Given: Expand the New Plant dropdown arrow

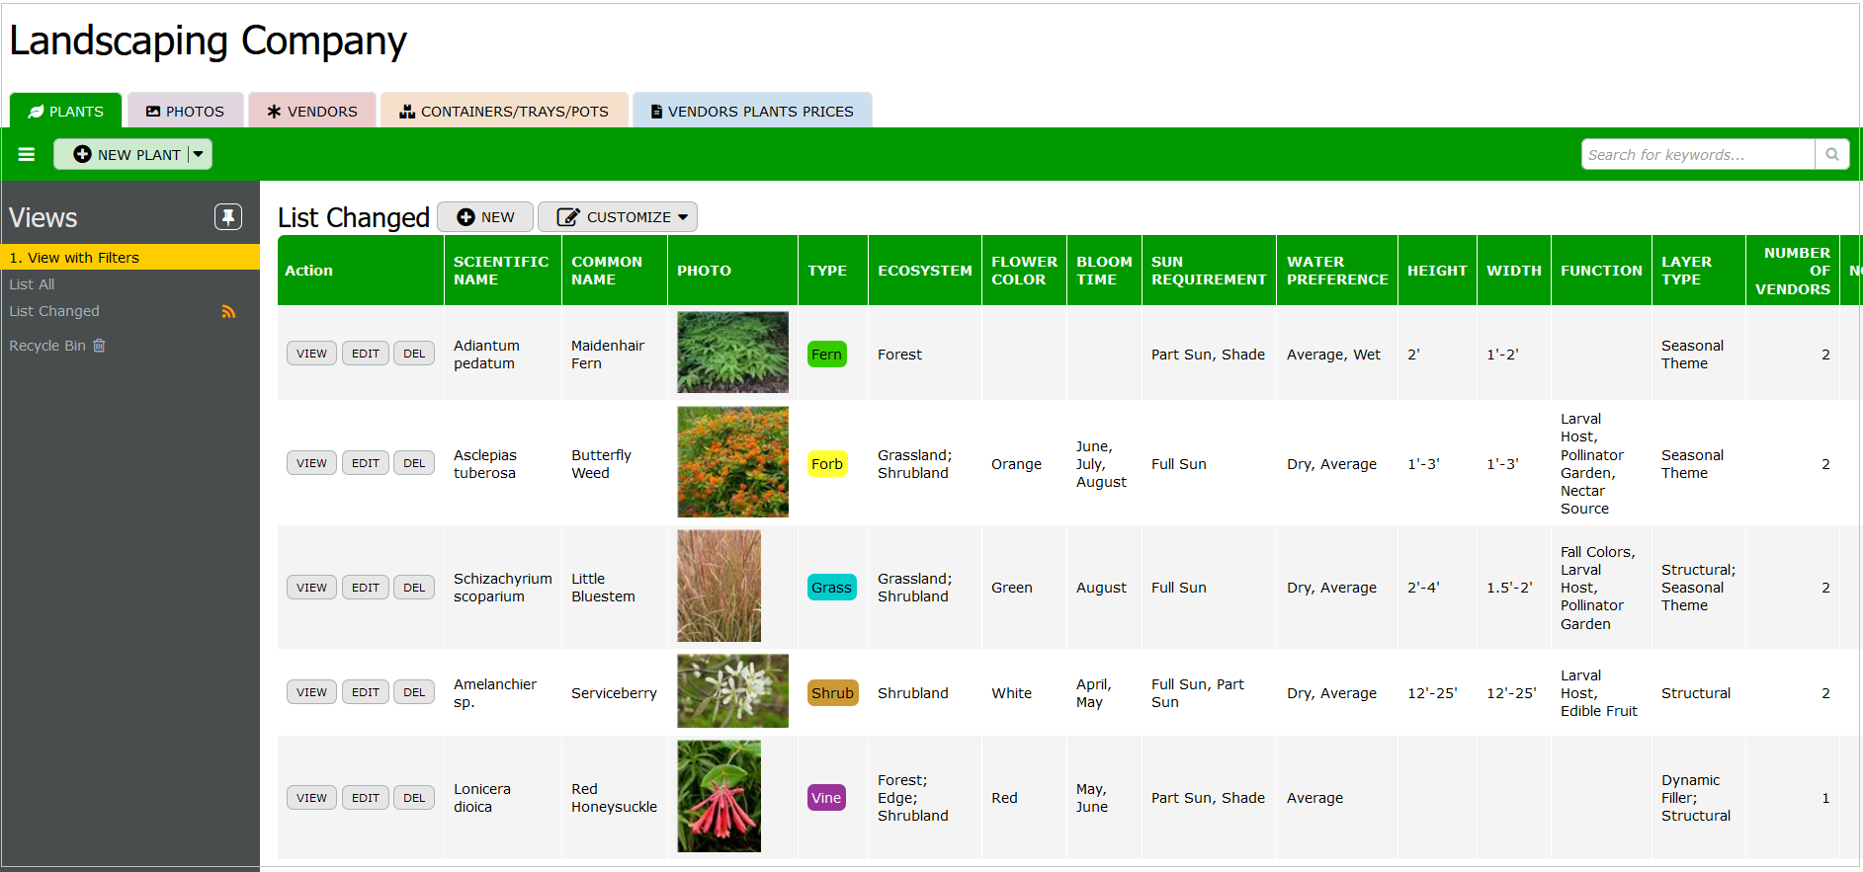Looking at the screenshot, I should point(199,154).
